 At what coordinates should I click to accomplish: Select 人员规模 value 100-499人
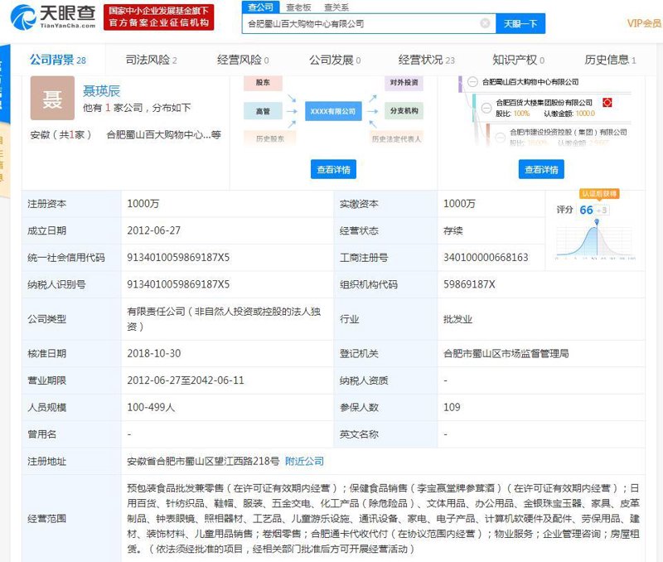[x=151, y=408]
